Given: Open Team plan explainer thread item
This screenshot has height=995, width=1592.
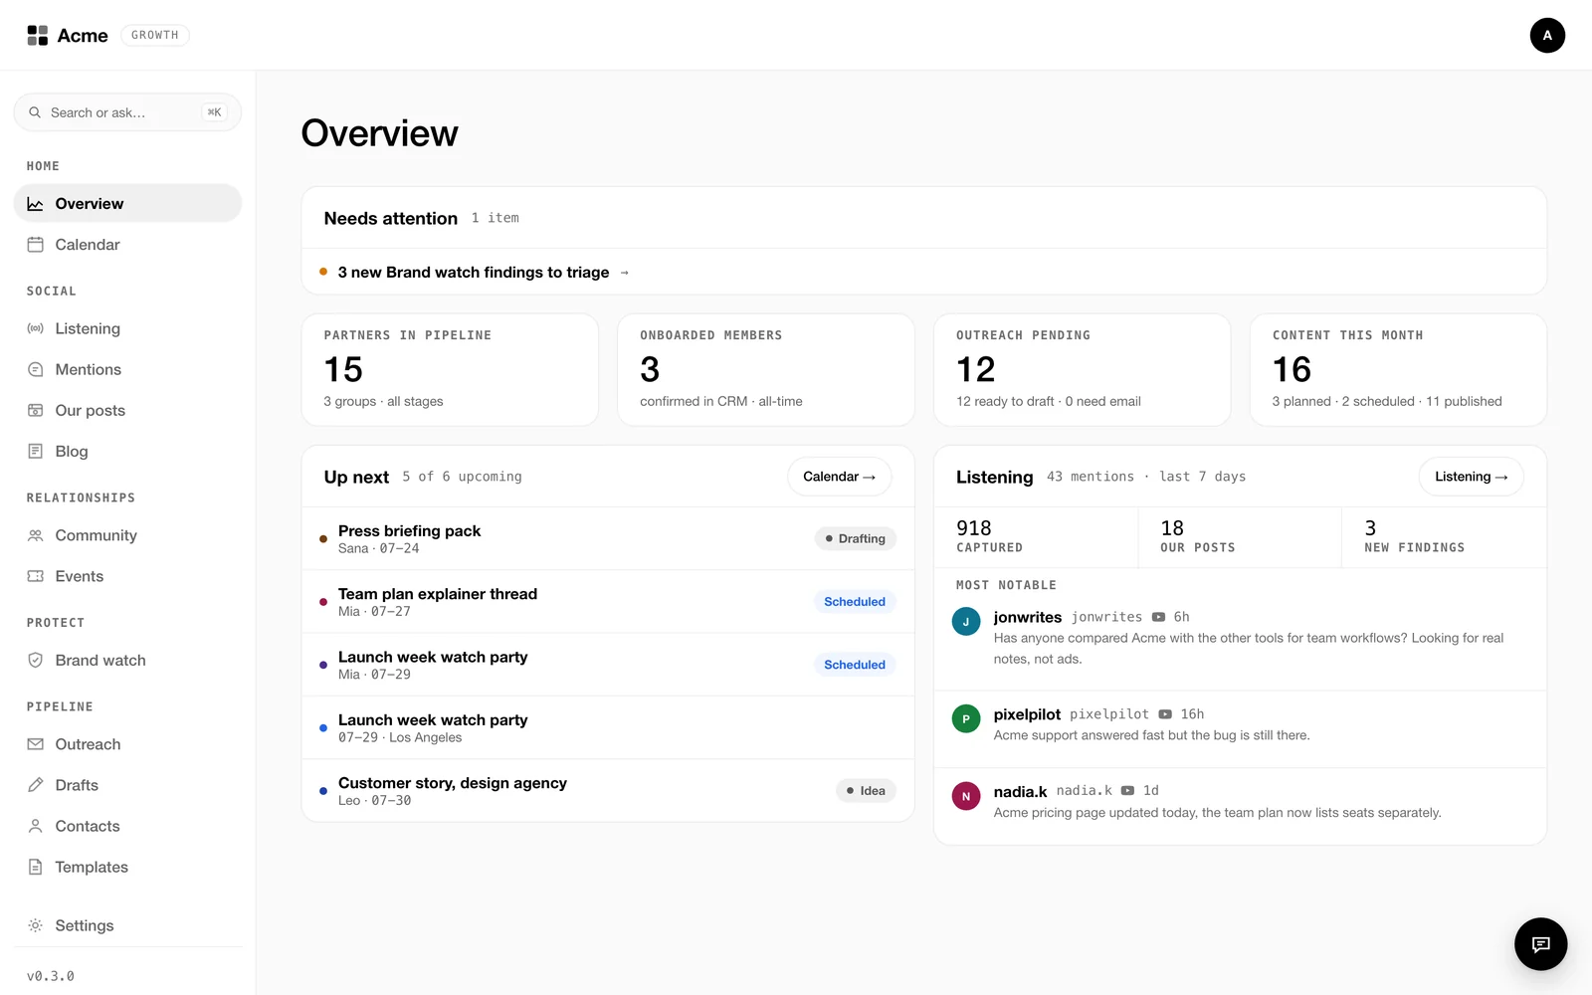Looking at the screenshot, I should point(608,602).
